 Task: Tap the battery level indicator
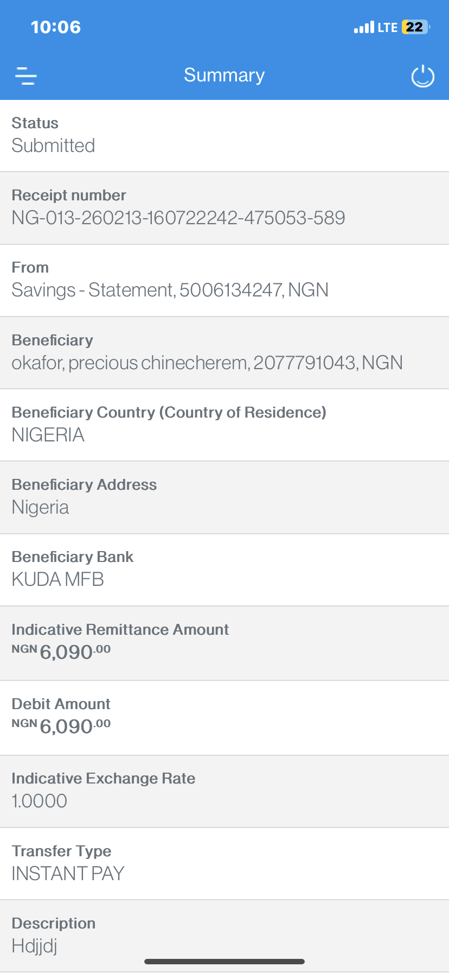(x=415, y=27)
